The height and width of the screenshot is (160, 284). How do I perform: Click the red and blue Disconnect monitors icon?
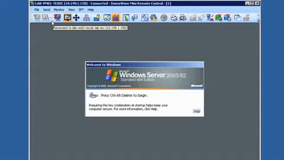click(57, 18)
